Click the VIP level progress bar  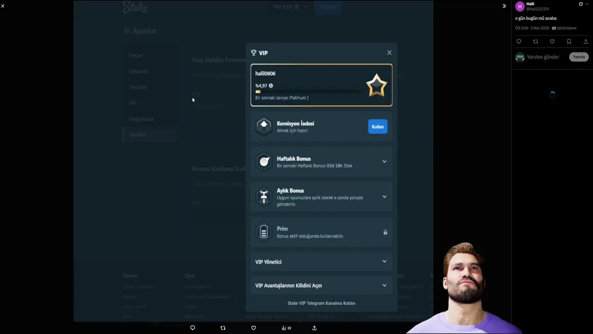point(309,92)
